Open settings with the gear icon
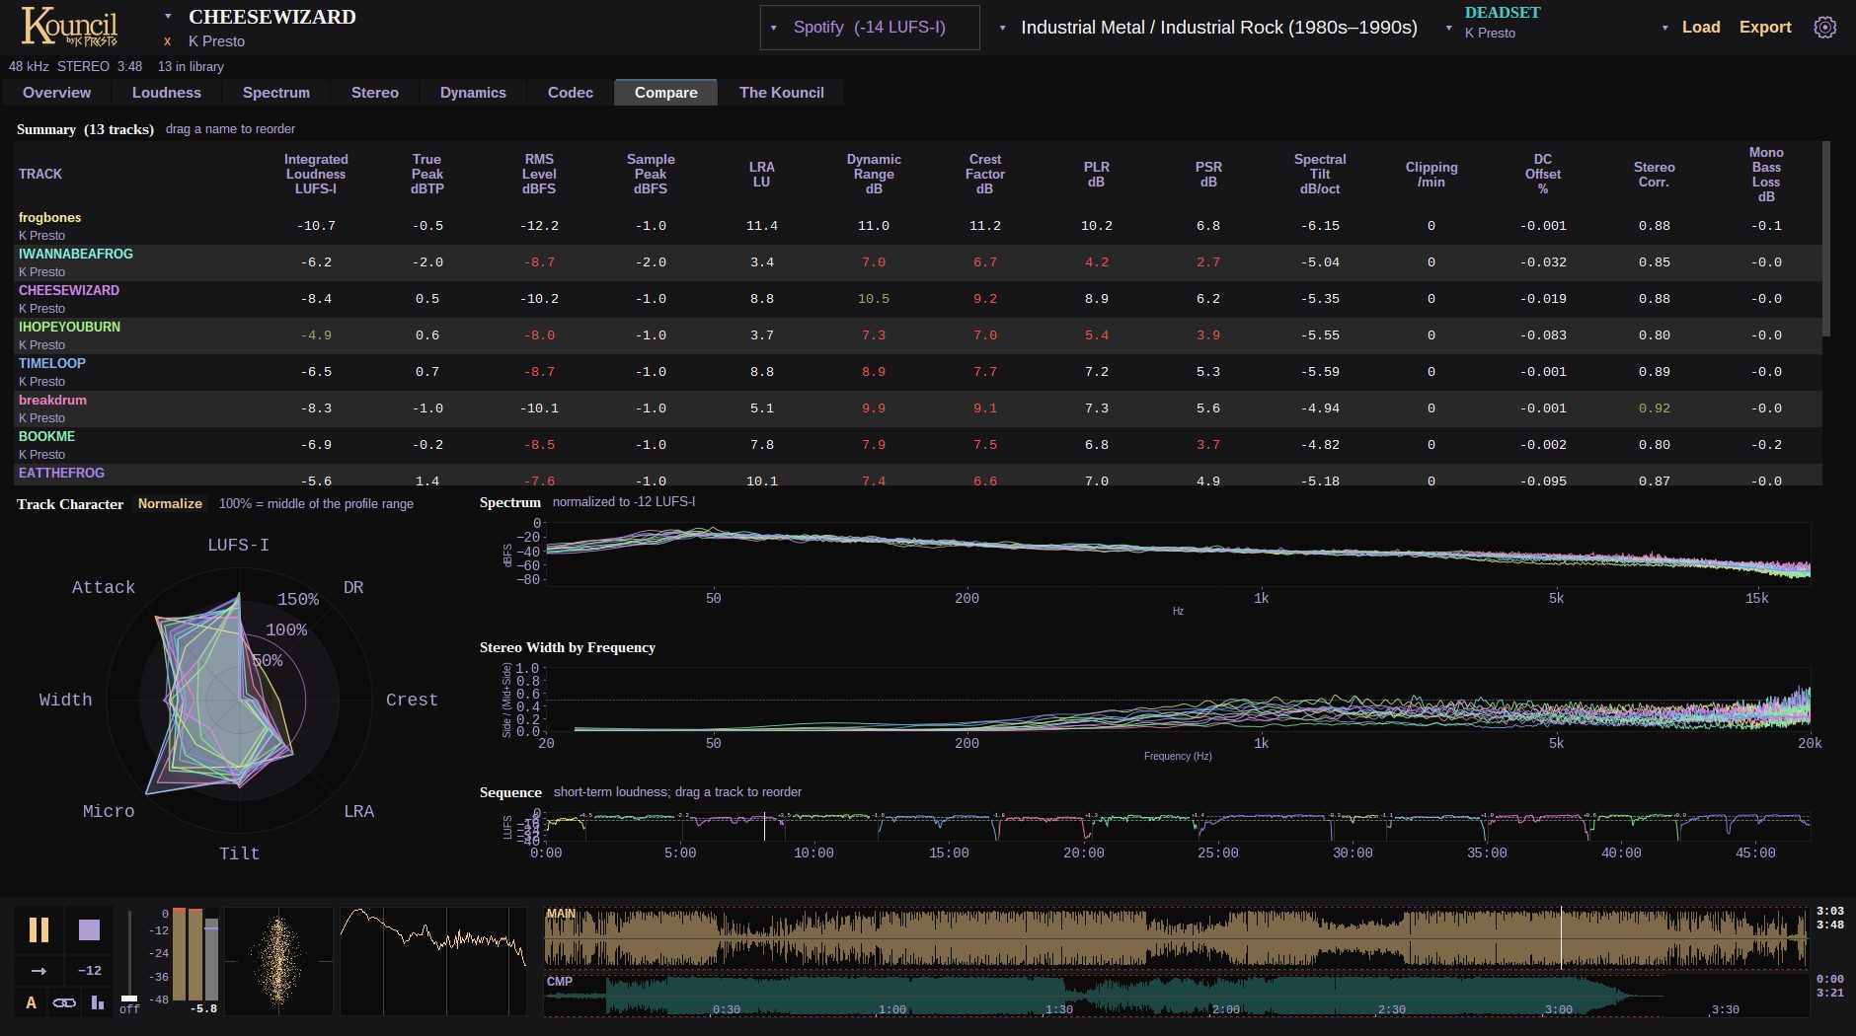The image size is (1856, 1036). (x=1825, y=28)
